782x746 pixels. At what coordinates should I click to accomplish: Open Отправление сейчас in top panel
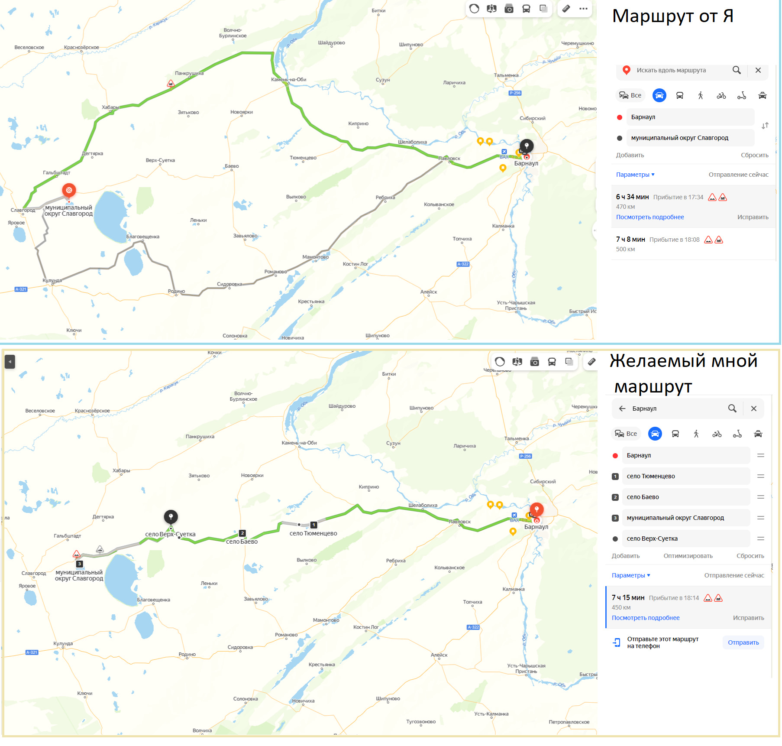point(738,175)
